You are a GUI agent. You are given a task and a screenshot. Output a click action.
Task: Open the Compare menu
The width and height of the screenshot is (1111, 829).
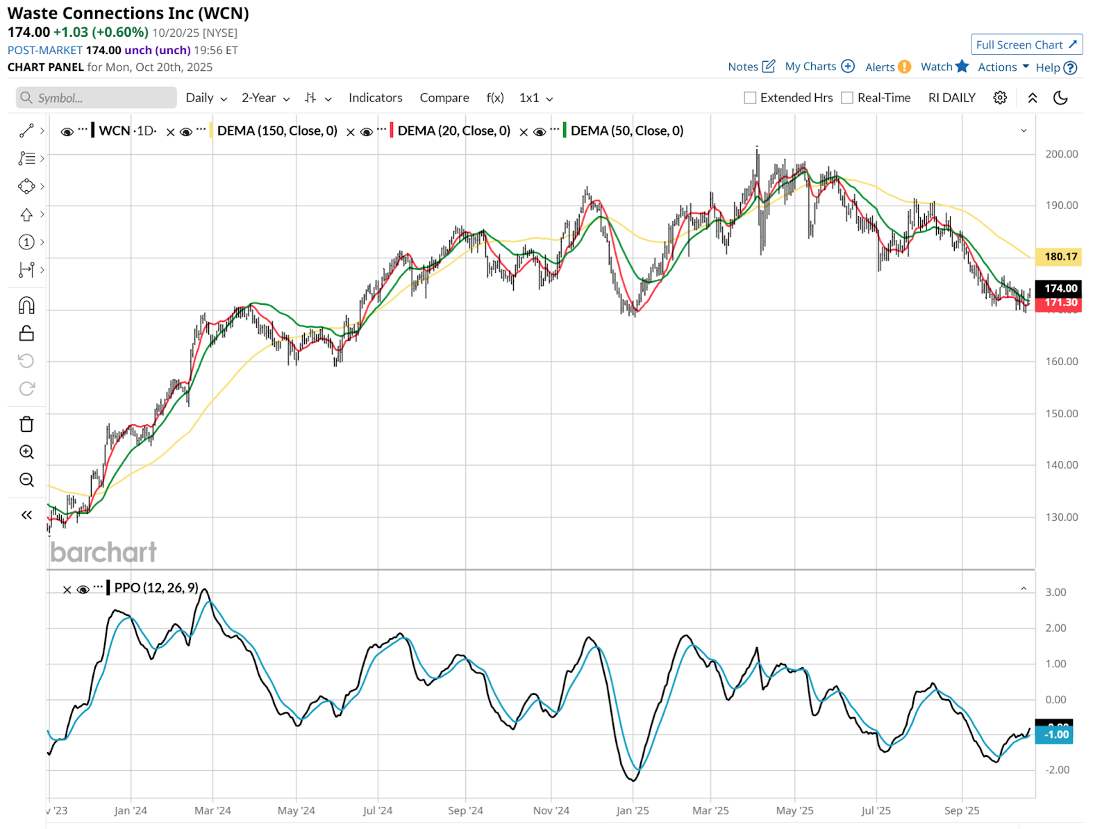444,98
